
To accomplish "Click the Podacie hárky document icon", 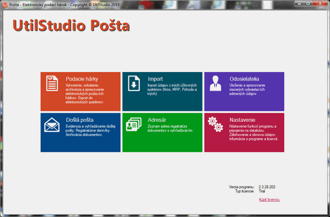I will pos(52,83).
